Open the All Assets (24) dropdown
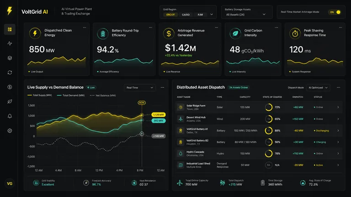Image resolution: width=351 pixels, height=197 pixels. click(245, 15)
